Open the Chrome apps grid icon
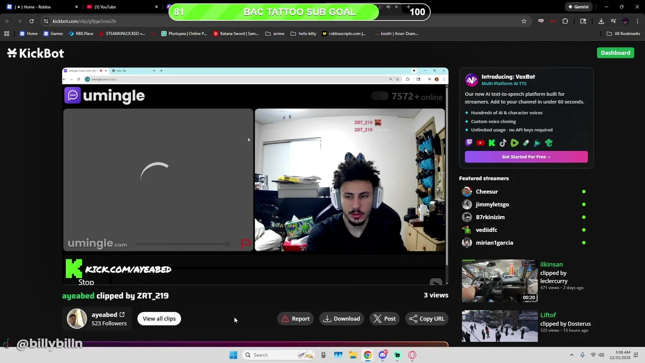 click(x=7, y=34)
